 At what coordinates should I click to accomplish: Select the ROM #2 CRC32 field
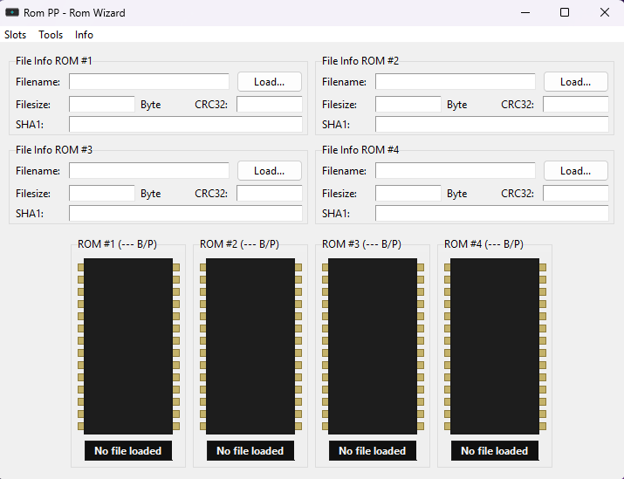pyautogui.click(x=576, y=104)
